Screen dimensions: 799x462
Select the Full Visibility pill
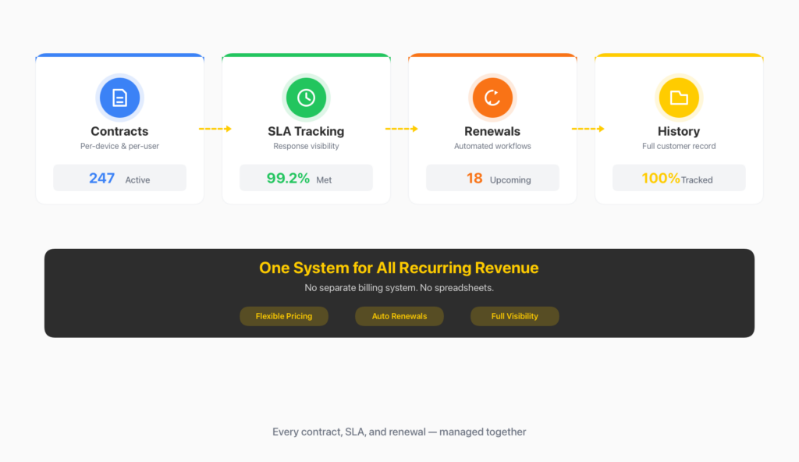point(515,316)
